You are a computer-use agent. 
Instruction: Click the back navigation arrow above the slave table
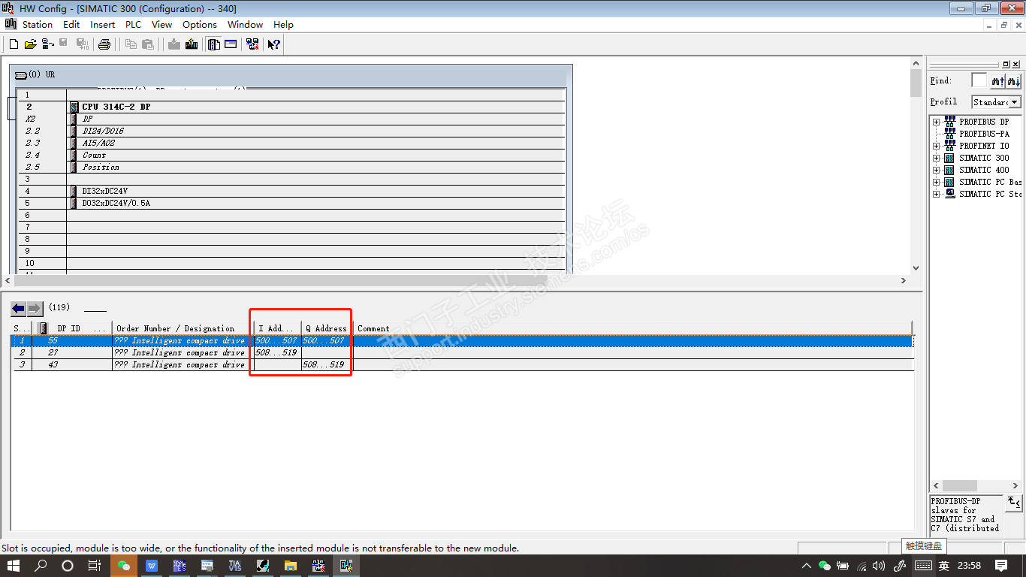click(19, 309)
